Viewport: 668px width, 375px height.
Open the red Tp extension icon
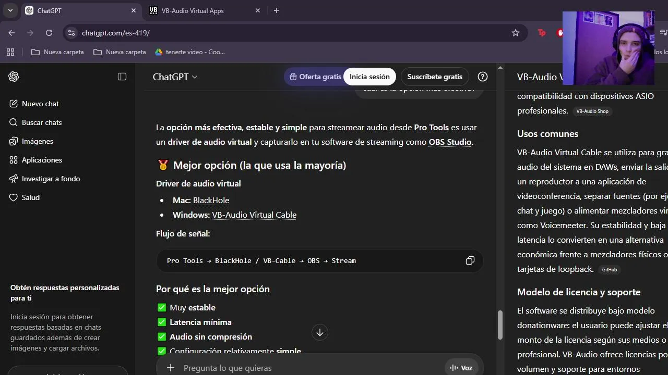point(541,33)
